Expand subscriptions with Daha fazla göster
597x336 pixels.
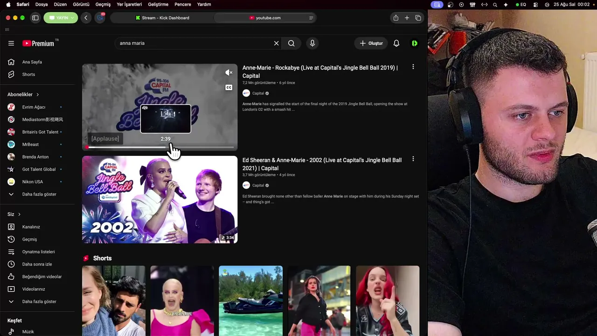(x=37, y=194)
